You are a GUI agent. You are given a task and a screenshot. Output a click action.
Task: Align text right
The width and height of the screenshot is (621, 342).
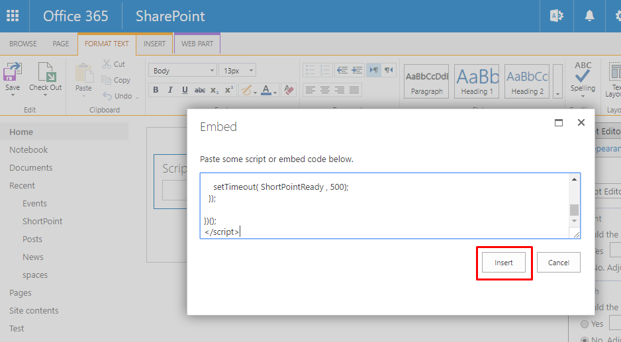340,90
